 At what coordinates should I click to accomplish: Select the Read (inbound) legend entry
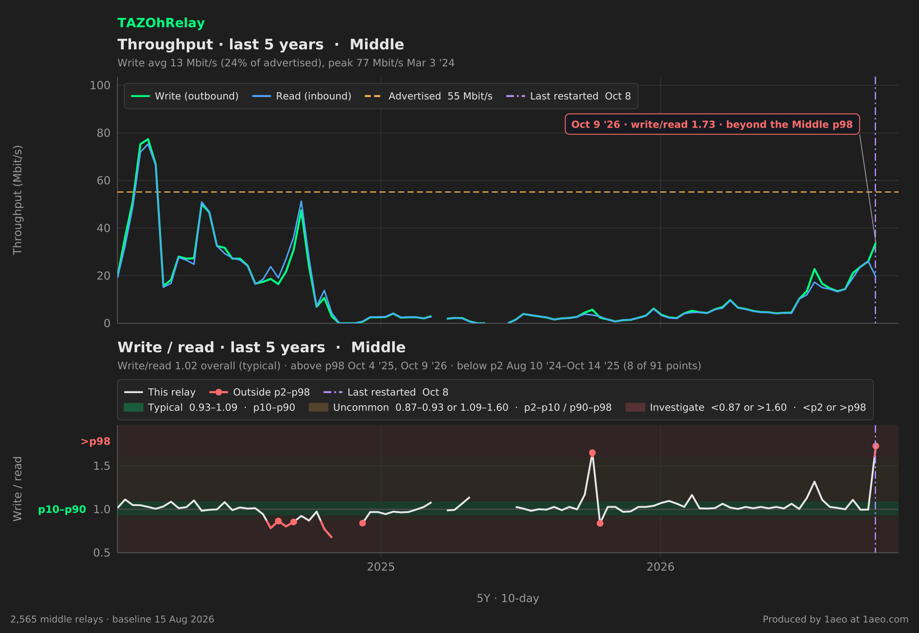(302, 96)
